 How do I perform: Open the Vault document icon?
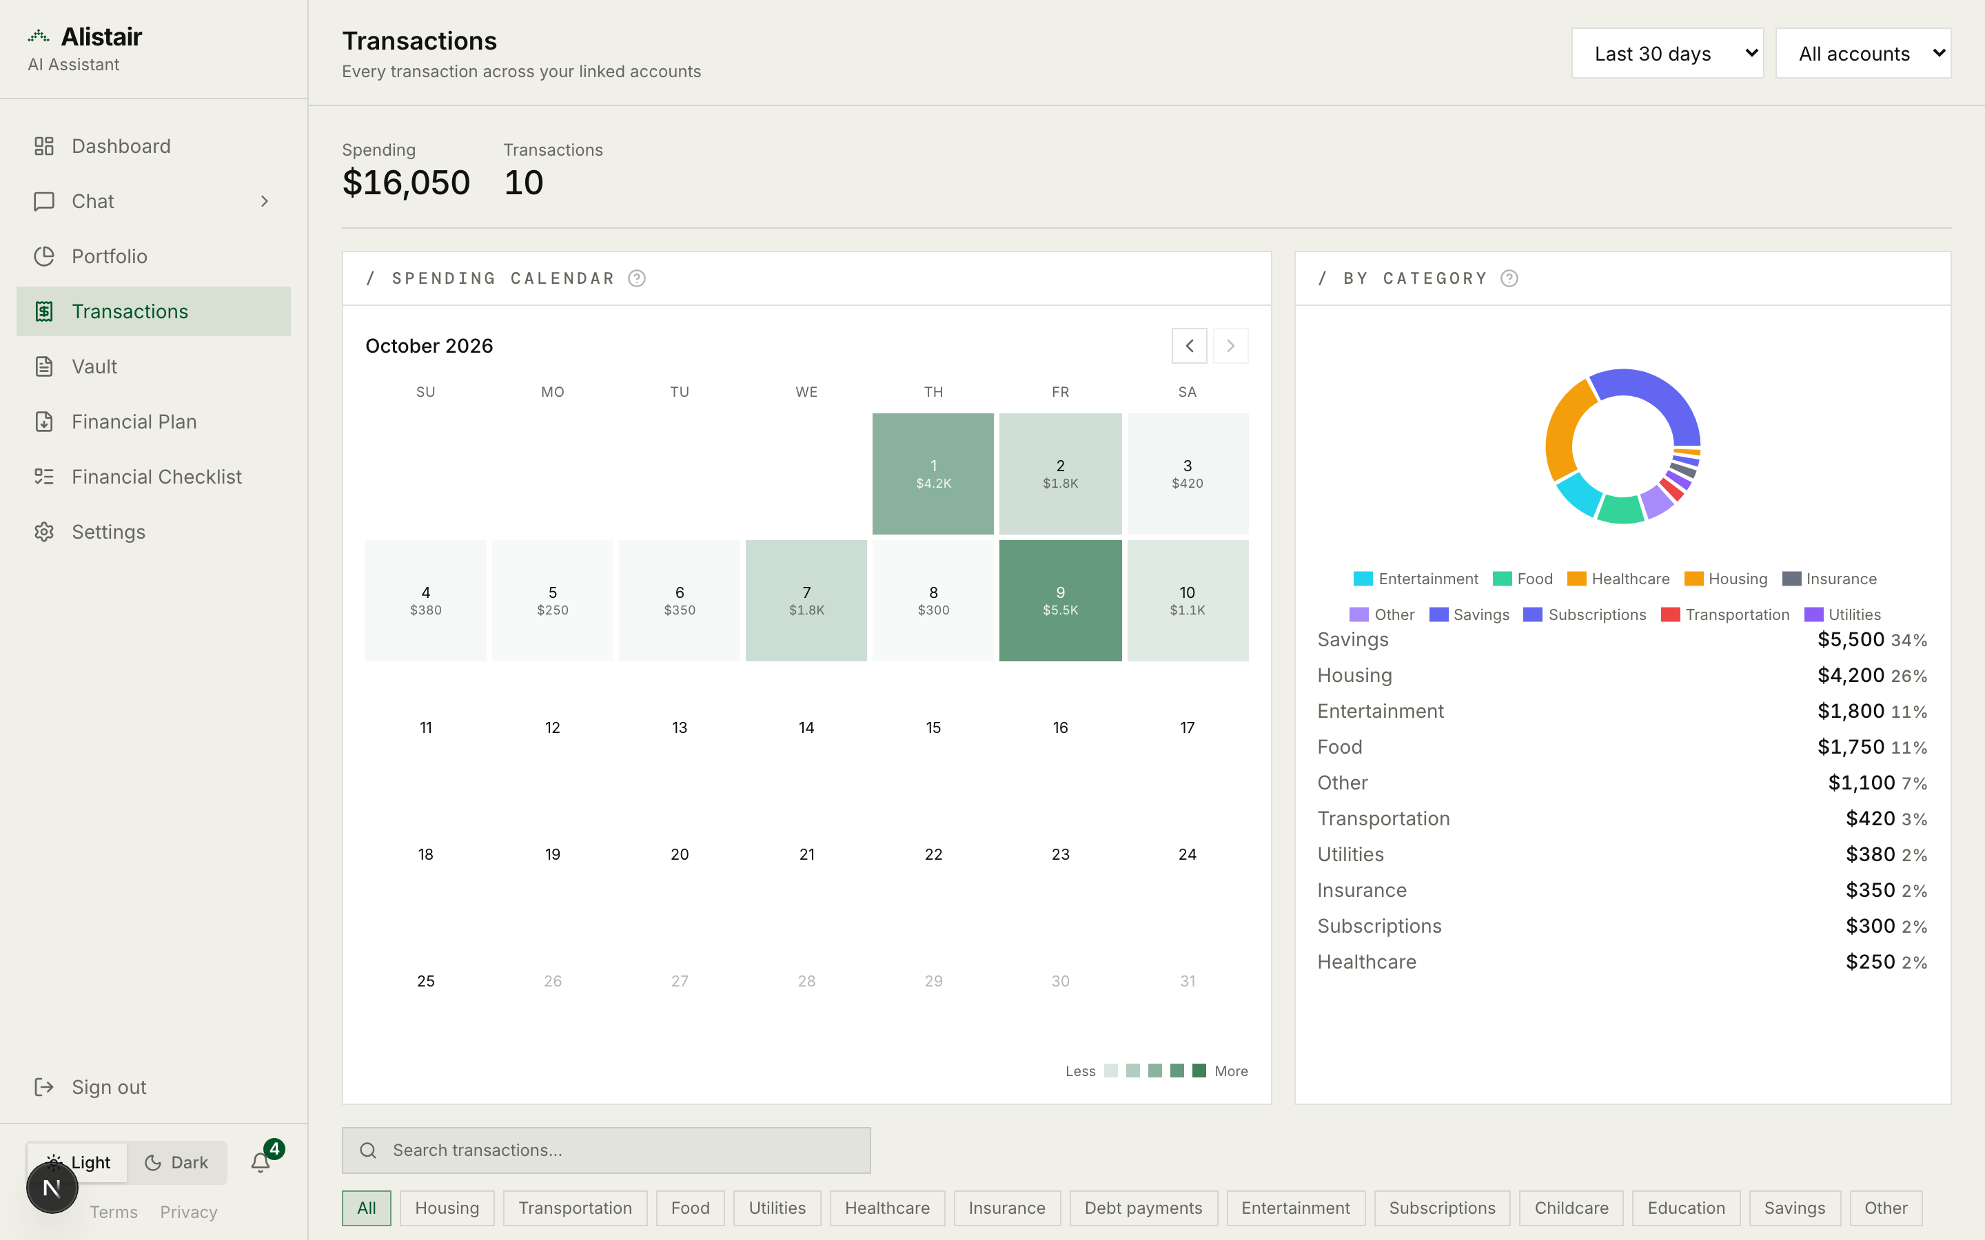[44, 366]
